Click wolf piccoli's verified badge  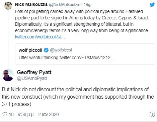(x=46, y=50)
